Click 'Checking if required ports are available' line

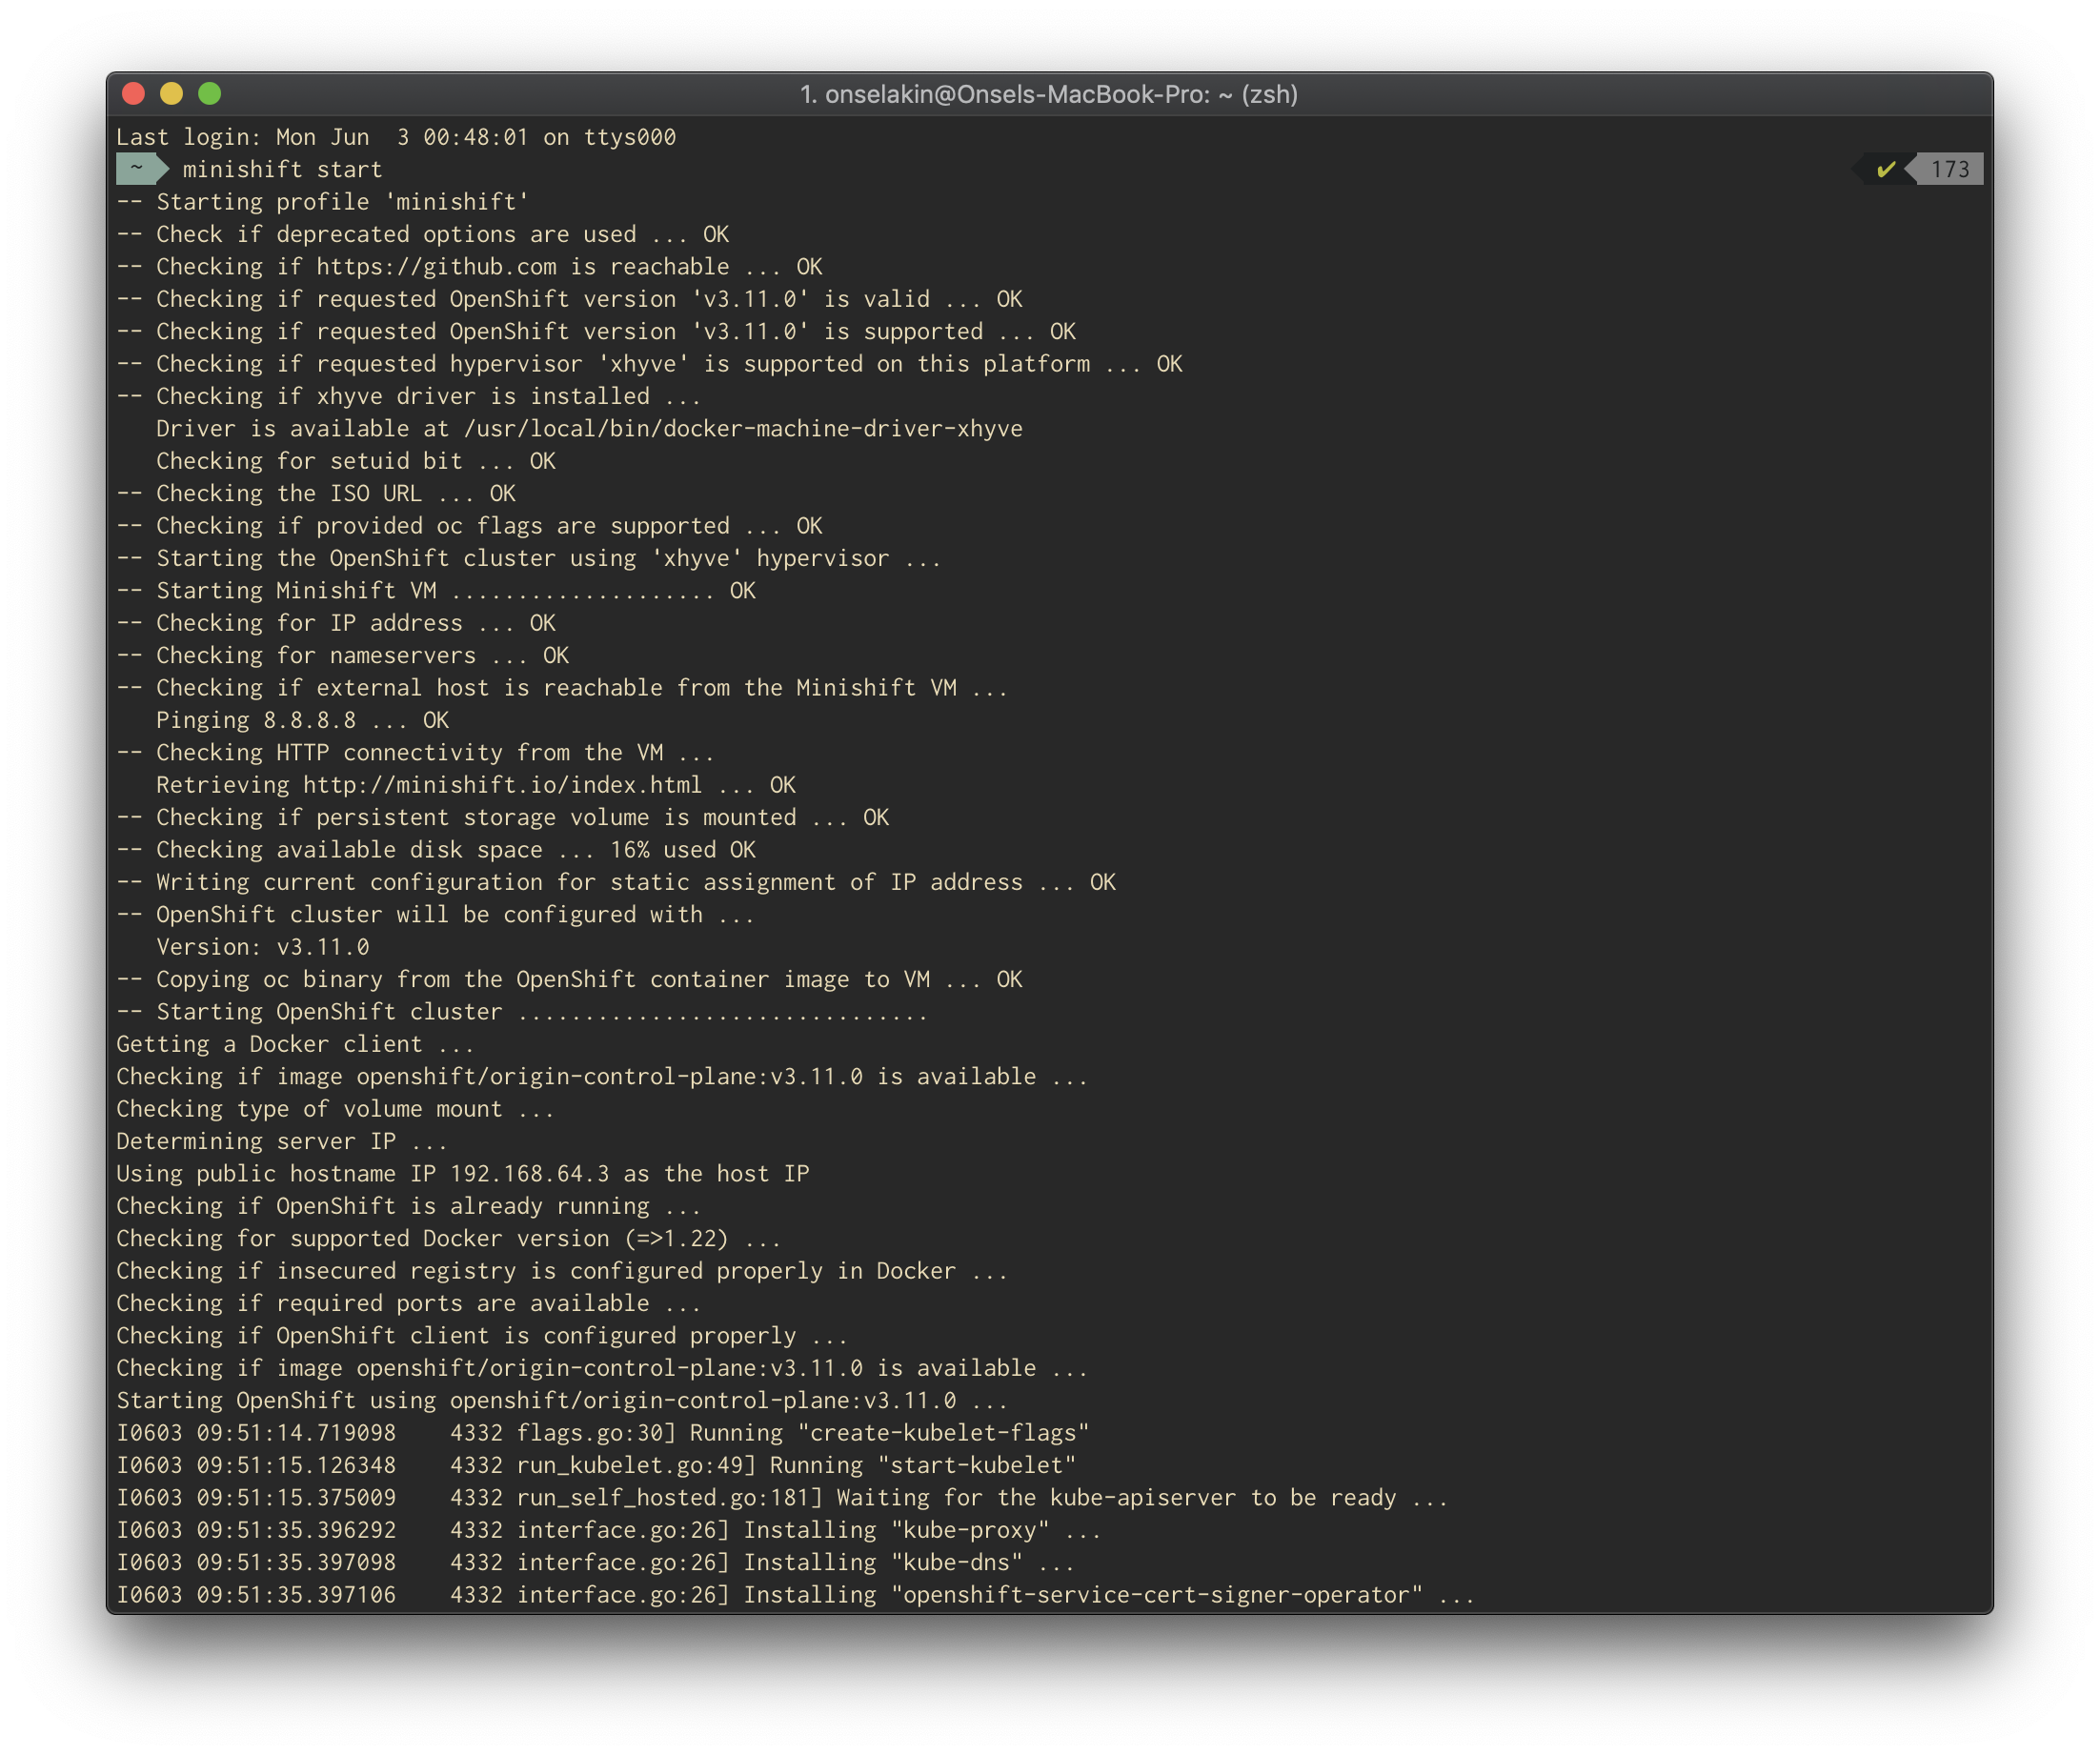[409, 1303]
